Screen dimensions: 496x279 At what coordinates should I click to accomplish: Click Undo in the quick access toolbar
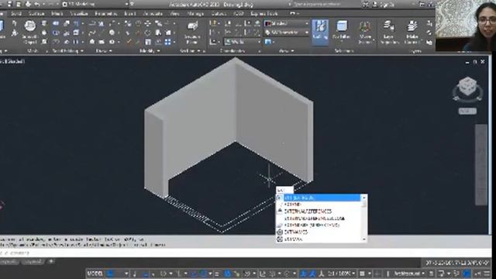pyautogui.click(x=37, y=4)
